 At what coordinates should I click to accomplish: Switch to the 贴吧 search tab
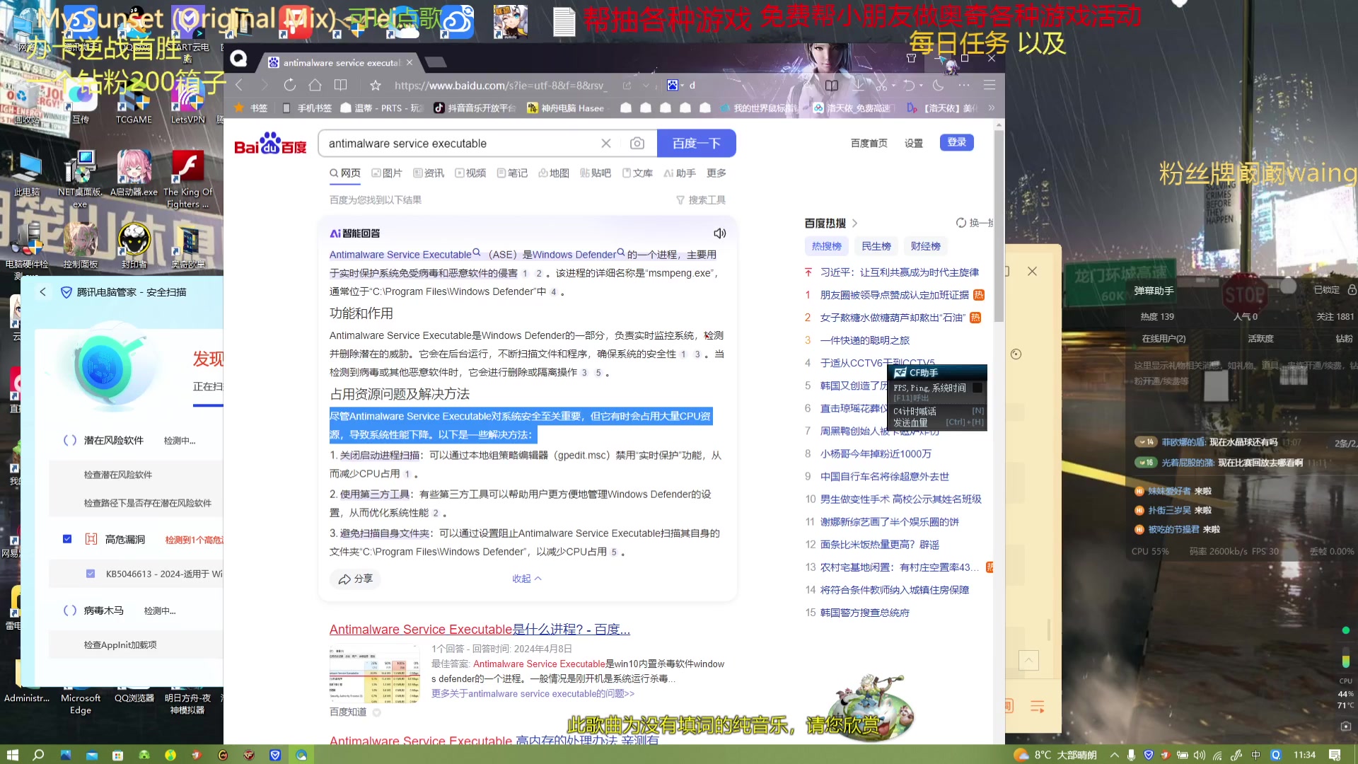596,173
